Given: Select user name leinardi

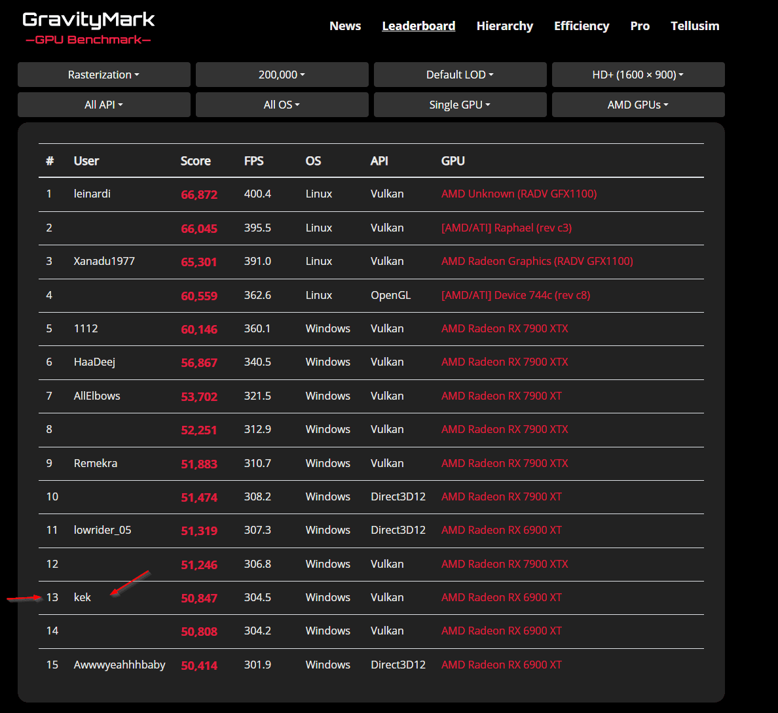Looking at the screenshot, I should tap(92, 194).
